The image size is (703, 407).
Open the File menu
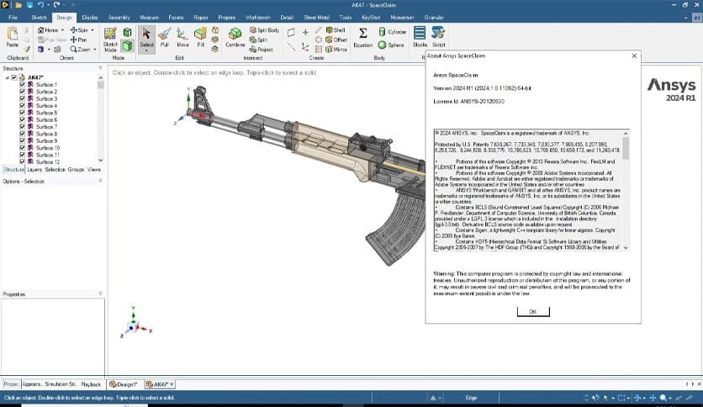(13, 18)
